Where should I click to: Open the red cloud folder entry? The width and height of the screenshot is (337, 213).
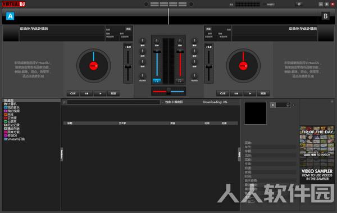(10, 118)
